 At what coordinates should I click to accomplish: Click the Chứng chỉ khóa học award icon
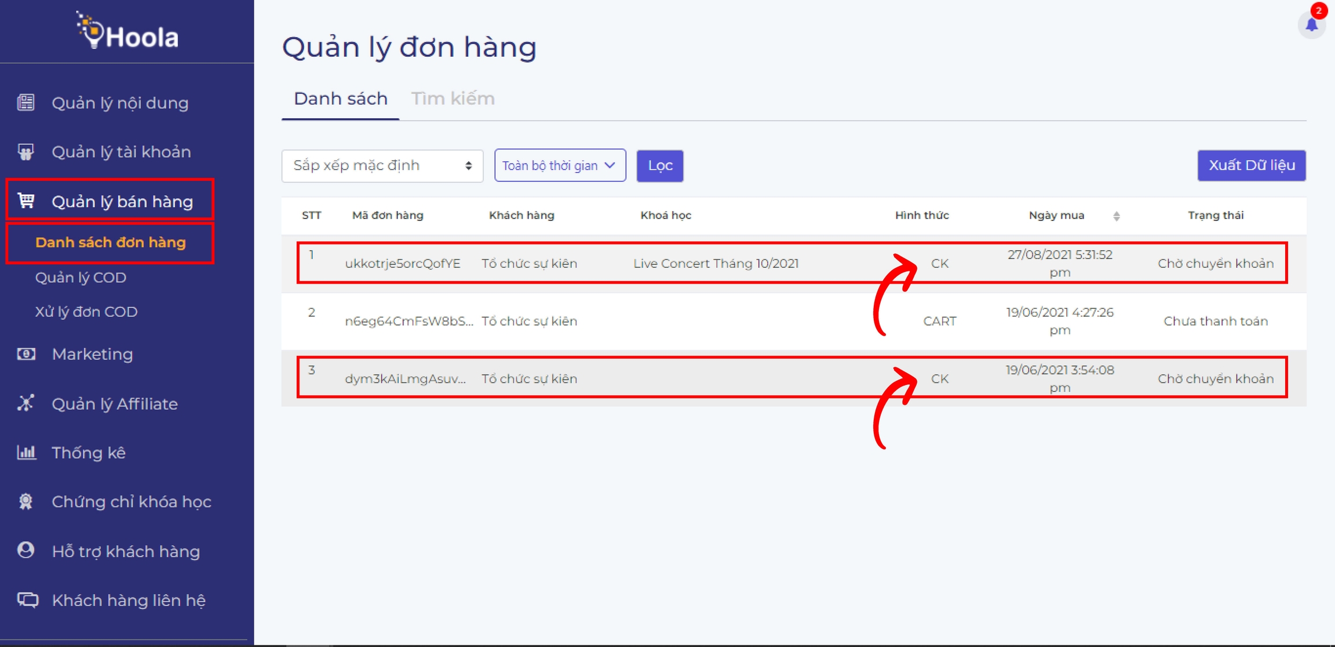point(26,501)
